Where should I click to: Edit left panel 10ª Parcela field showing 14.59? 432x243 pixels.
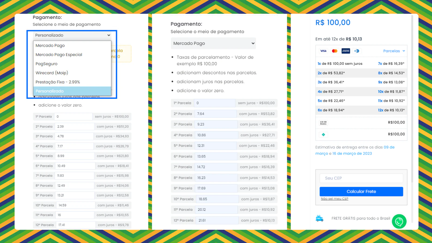point(76,205)
